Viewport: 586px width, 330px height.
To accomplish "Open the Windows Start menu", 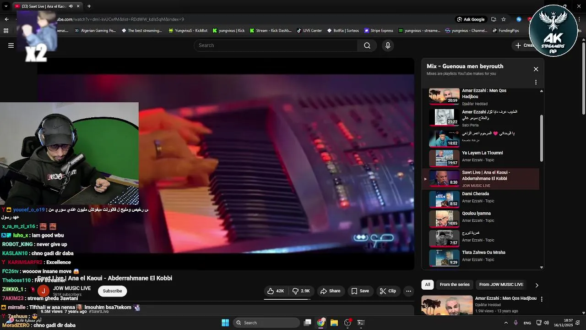I will (225, 323).
